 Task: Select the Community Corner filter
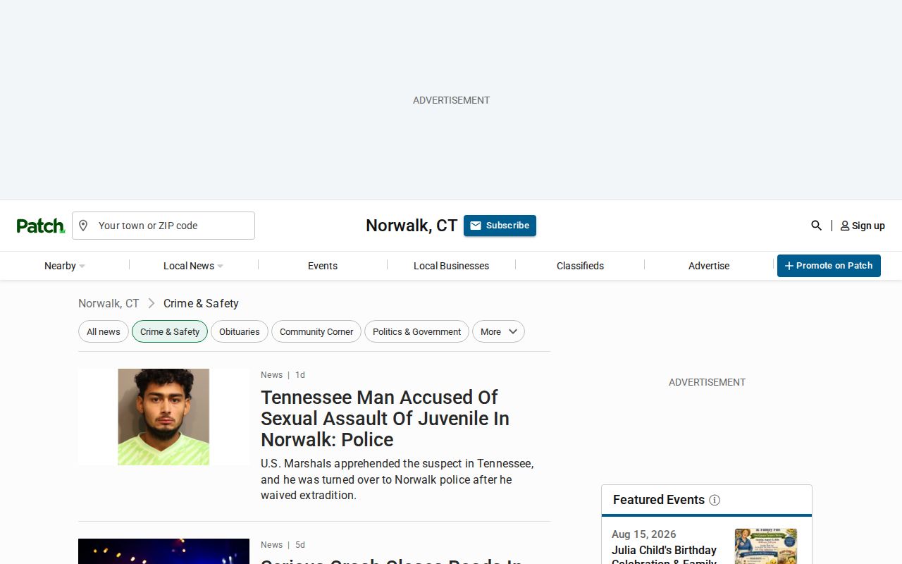pos(316,331)
